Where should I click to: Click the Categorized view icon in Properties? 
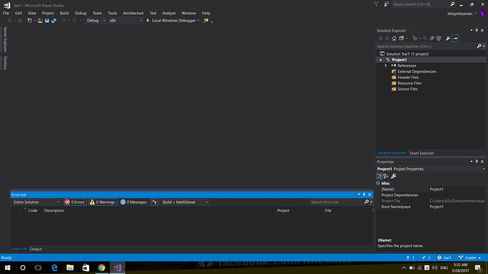[380, 176]
